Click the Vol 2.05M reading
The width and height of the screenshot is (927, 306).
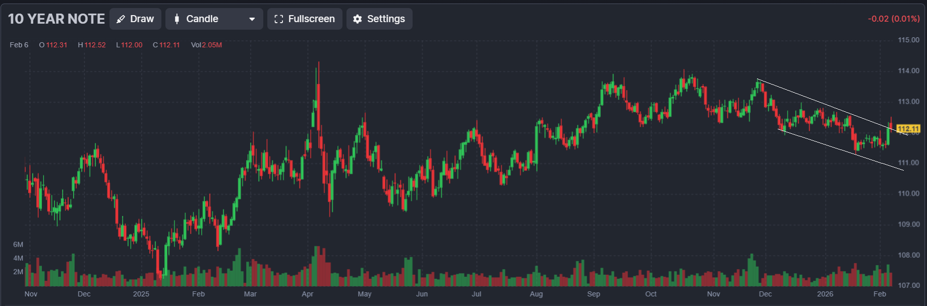(x=206, y=45)
